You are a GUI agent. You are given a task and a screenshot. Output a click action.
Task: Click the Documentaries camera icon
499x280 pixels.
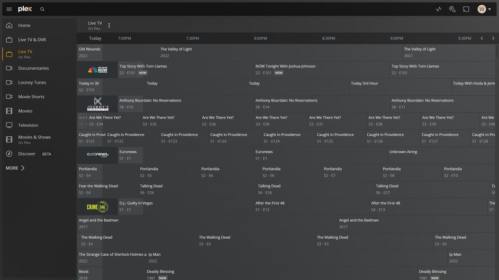point(9,68)
